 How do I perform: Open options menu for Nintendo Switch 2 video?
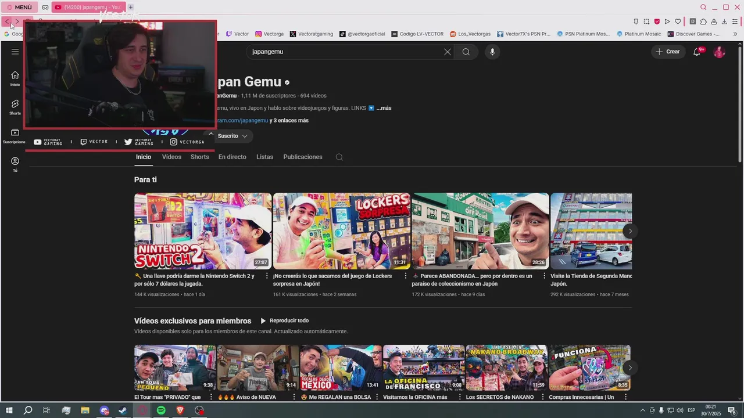tap(267, 276)
